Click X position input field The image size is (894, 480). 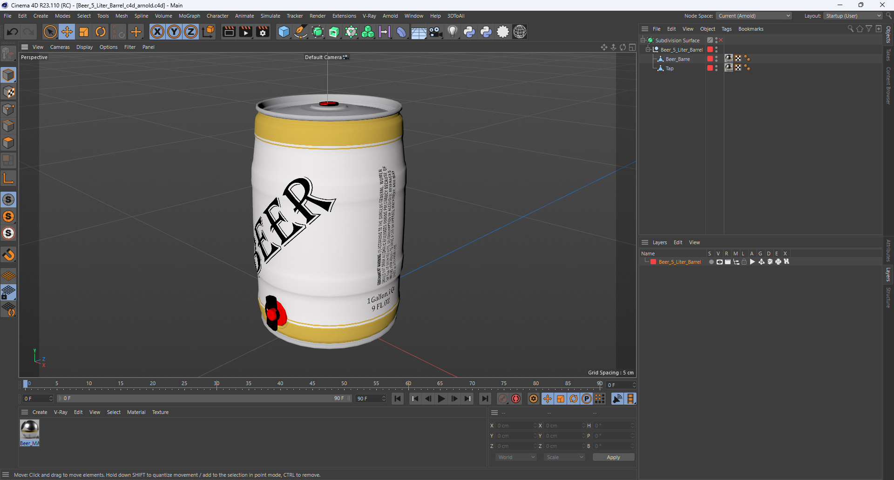[516, 426]
